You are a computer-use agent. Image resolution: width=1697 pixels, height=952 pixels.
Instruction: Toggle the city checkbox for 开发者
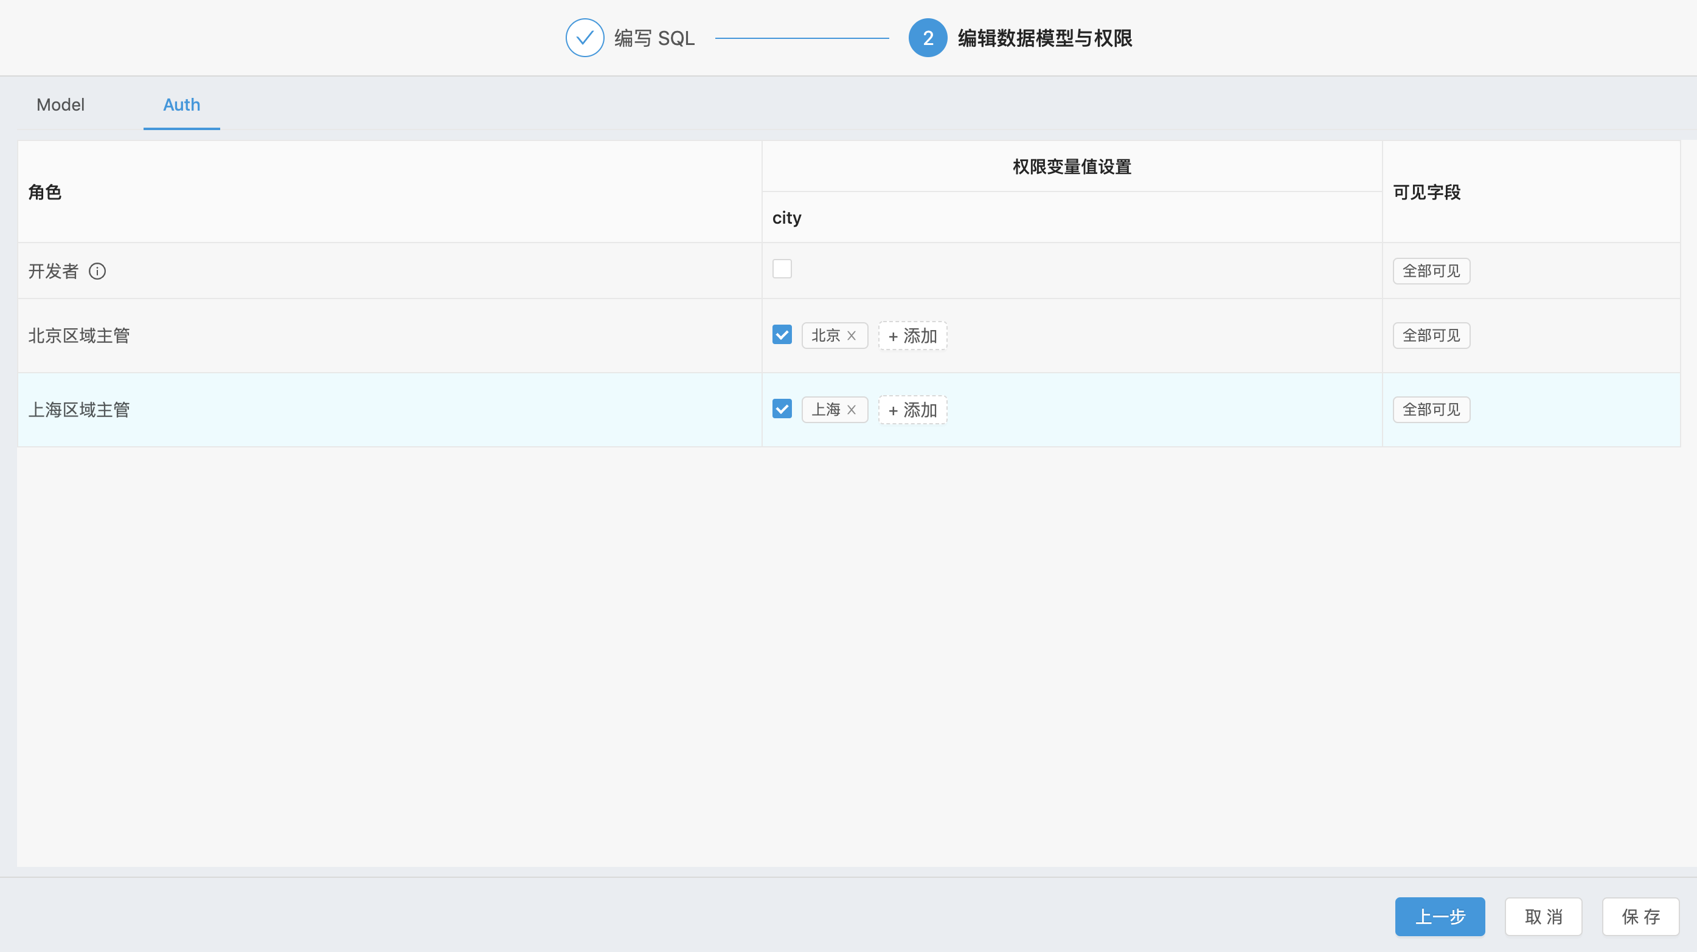pyautogui.click(x=782, y=269)
